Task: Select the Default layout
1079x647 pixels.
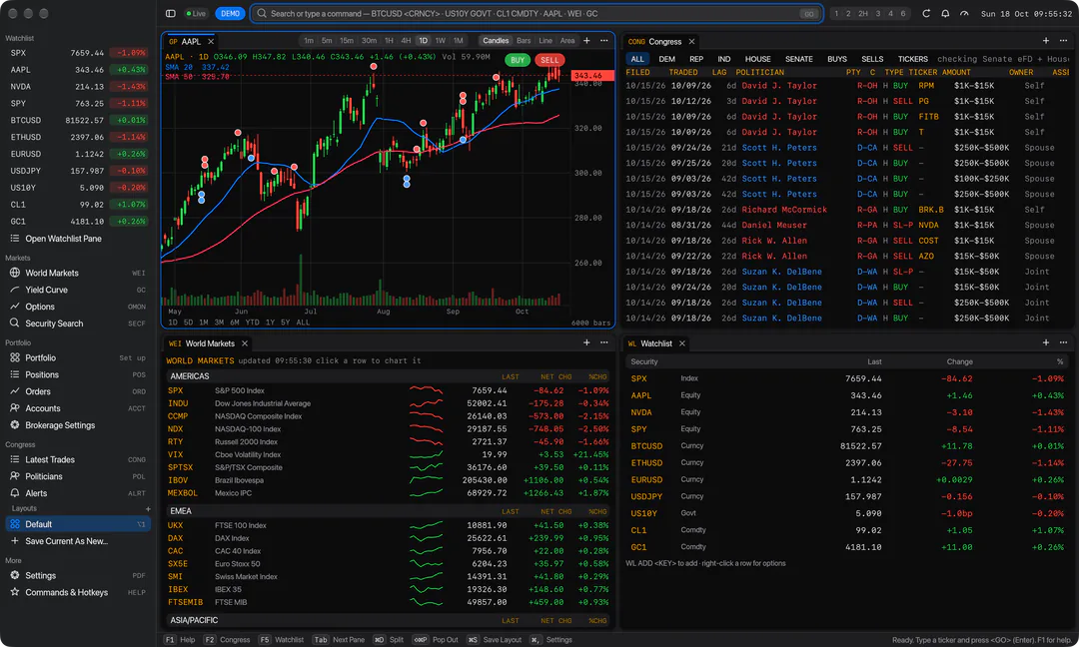Action: click(x=77, y=524)
